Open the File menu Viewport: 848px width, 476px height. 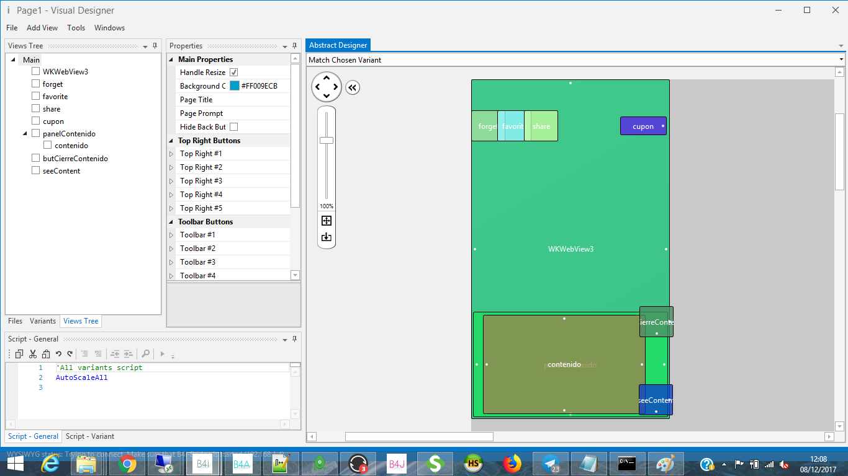pos(12,28)
